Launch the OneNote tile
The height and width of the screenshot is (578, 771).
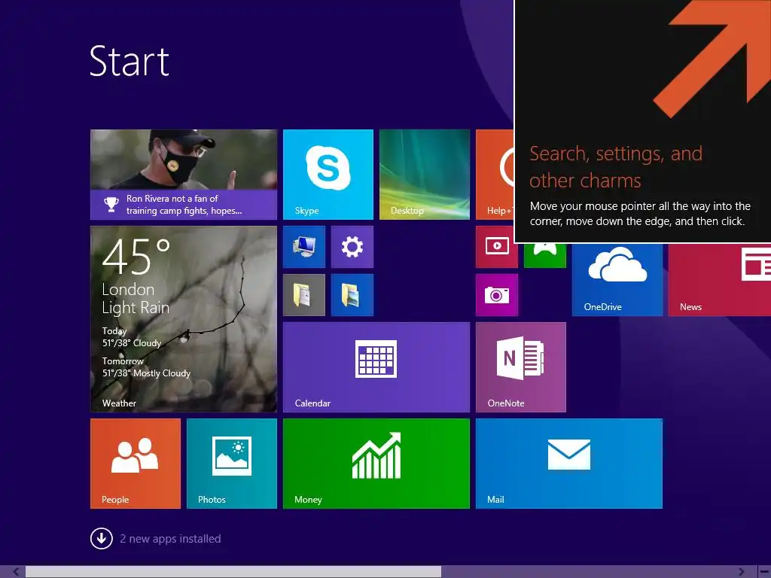[521, 367]
